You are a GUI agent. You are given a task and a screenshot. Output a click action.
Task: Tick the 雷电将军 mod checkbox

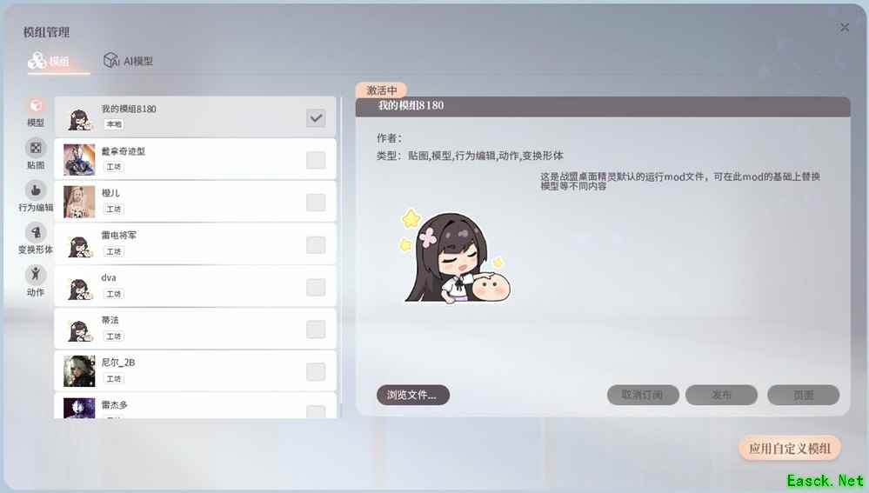[x=316, y=245]
